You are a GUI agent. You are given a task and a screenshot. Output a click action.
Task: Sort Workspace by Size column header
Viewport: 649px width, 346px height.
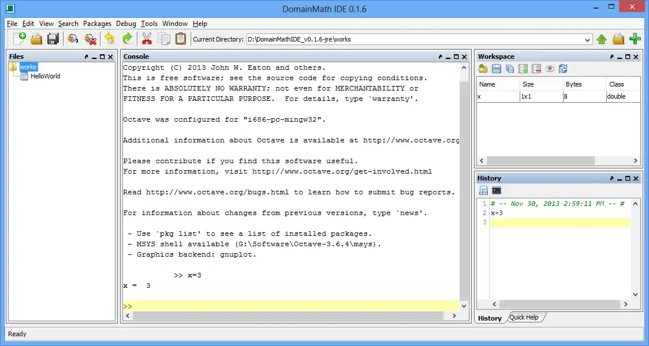542,84
